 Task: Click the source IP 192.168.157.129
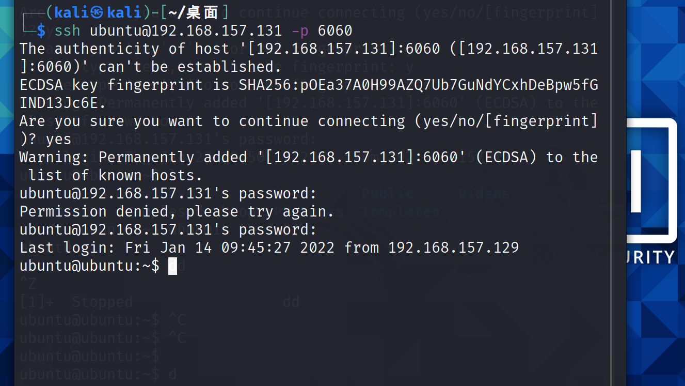pyautogui.click(x=454, y=248)
